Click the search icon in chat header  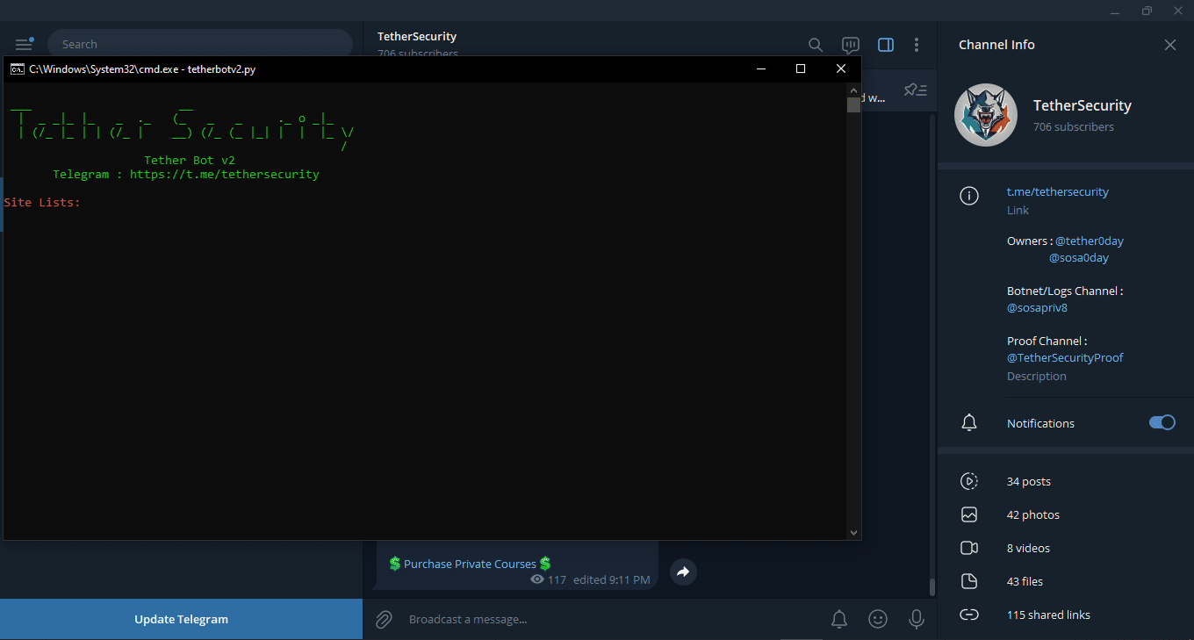coord(816,45)
